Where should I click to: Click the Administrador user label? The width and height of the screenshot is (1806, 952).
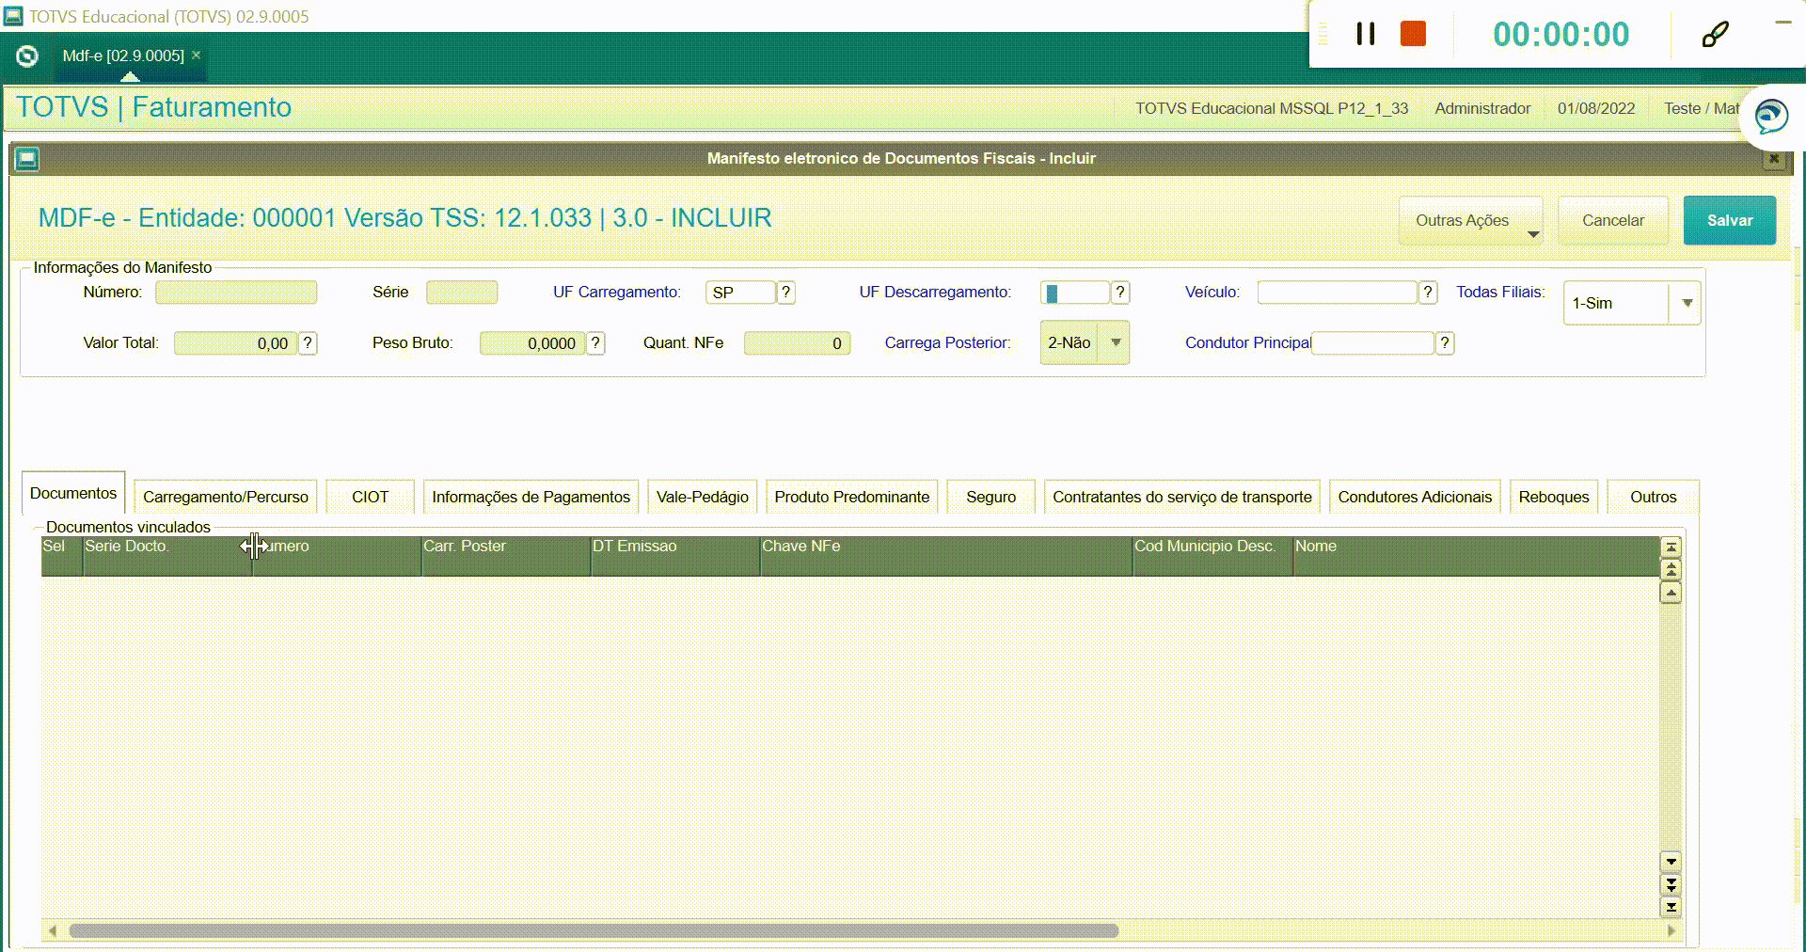1482,108
